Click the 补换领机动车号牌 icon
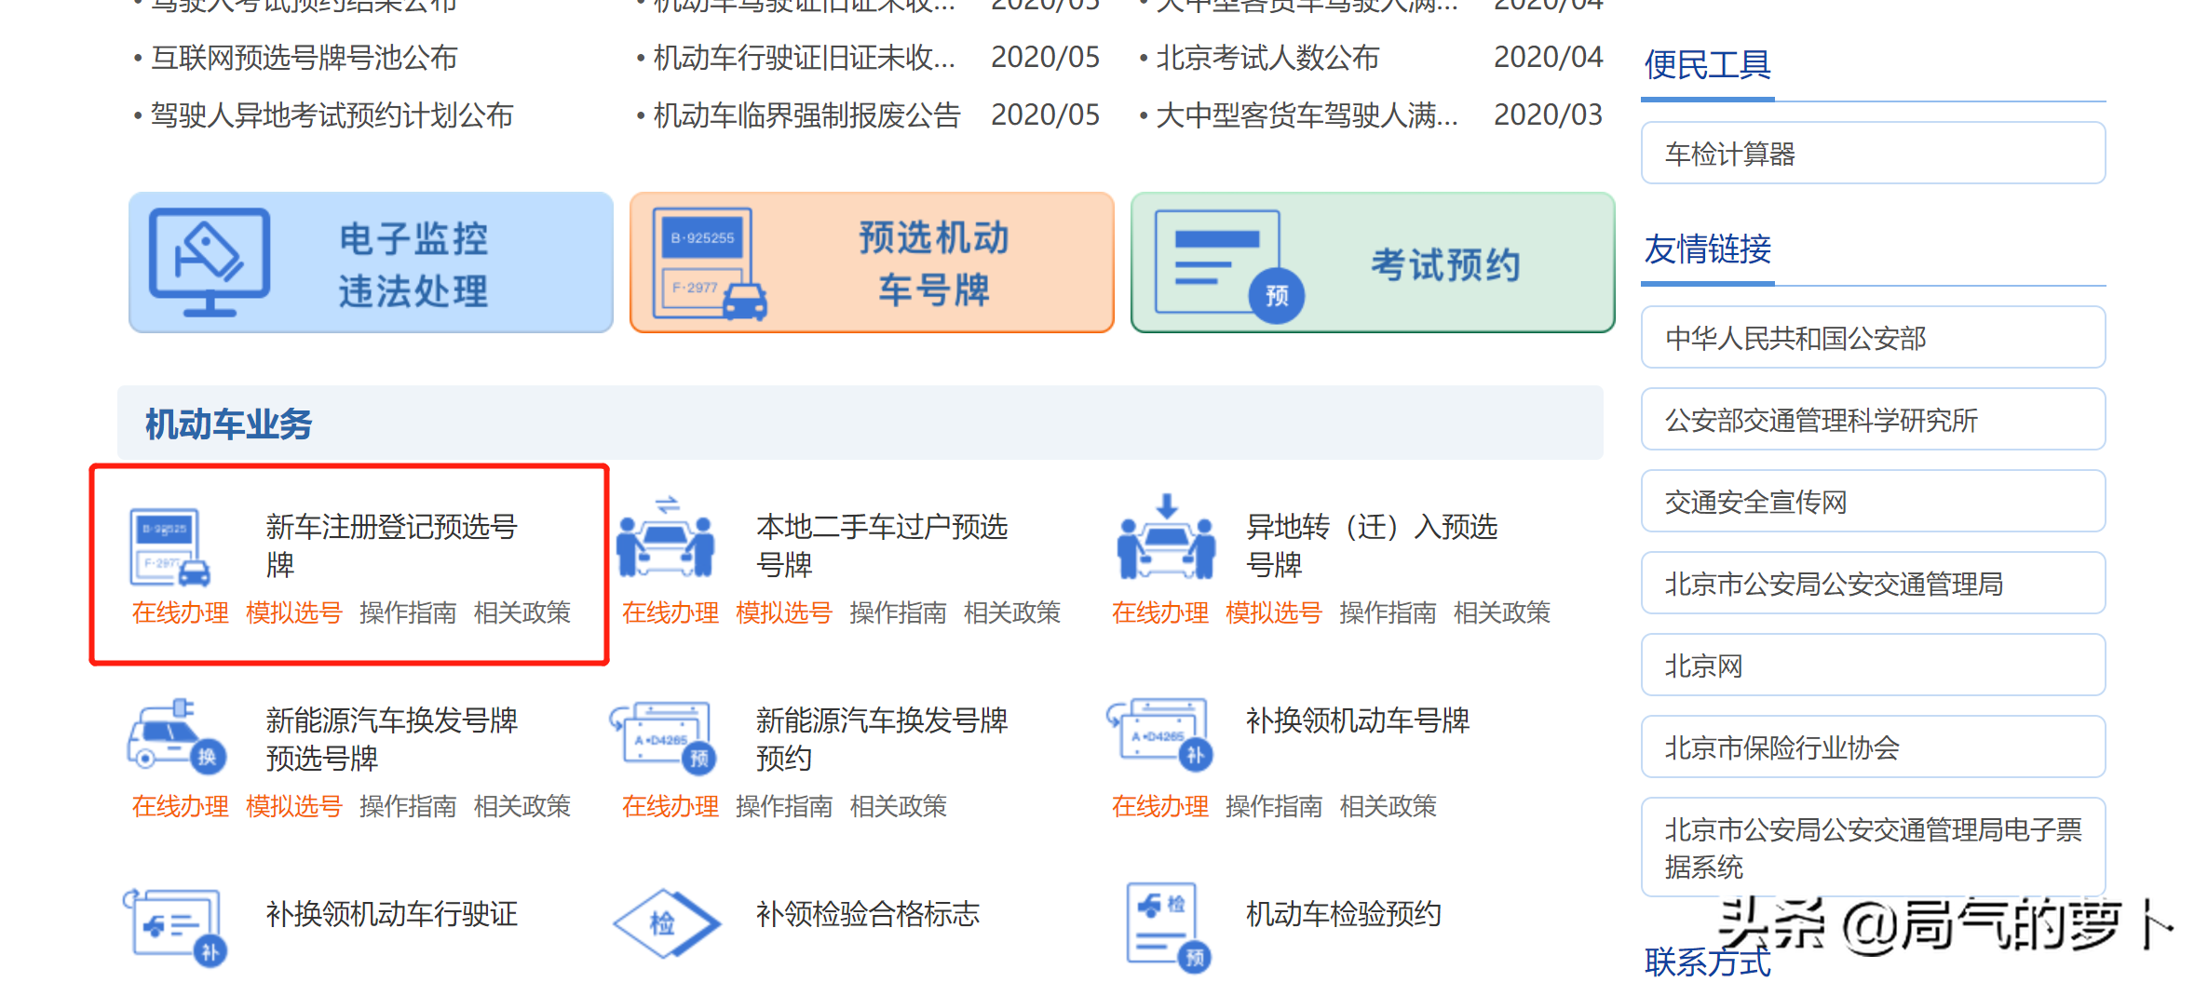2208x982 pixels. click(1159, 735)
